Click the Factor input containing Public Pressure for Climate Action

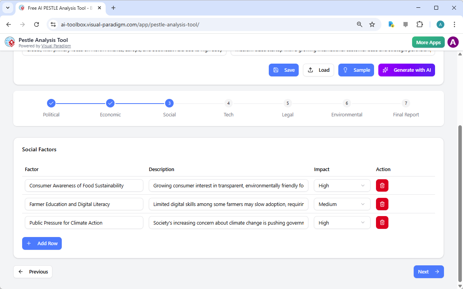pyautogui.click(x=84, y=222)
